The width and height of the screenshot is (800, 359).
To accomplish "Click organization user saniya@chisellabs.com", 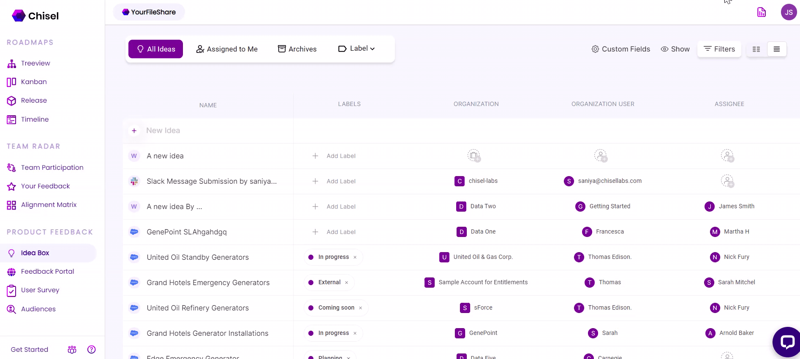I will tap(603, 181).
